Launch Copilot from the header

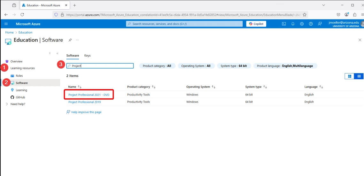[256, 24]
